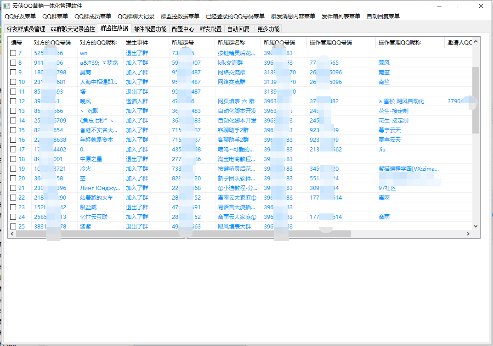Click the 对方的QQ号码 column header
The height and width of the screenshot is (346, 493).
(x=54, y=42)
